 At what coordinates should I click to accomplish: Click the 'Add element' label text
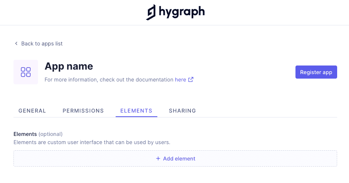(x=179, y=158)
